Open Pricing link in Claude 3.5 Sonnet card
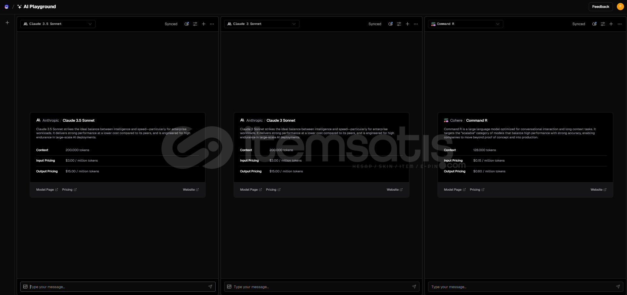Screen dimensions: 627x295 [69, 190]
